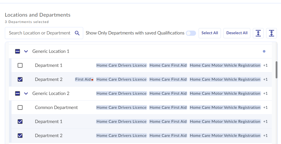Viewport: 281px width, 144px height.
Task: Check Department 1 under Generic Location 1
Action: tap(20, 65)
